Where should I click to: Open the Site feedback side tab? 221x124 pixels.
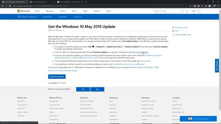pos(217,66)
